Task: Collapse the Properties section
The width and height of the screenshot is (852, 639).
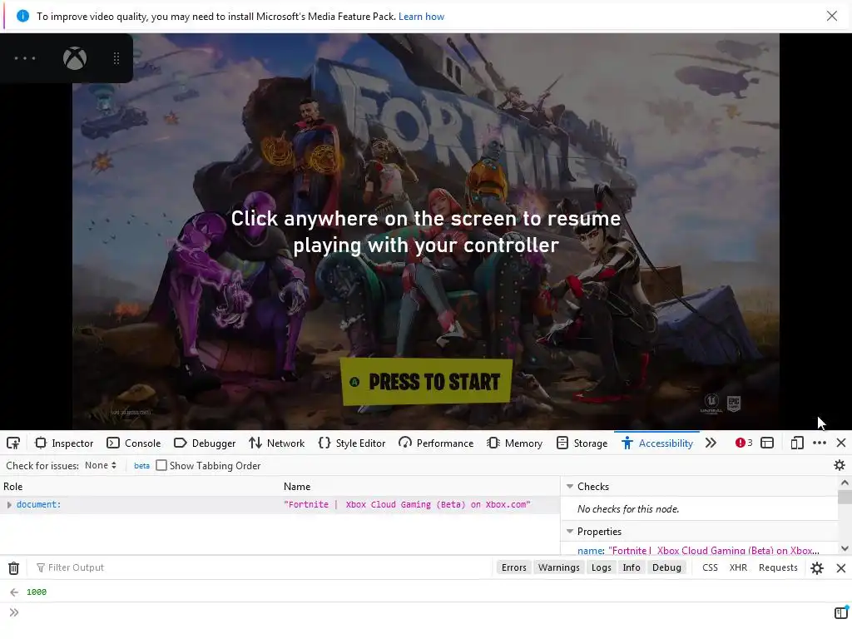Action: pos(570,532)
